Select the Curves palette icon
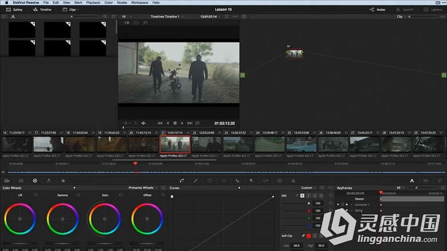Image resolution: width=447 pixels, height=251 pixels. click(x=182, y=181)
